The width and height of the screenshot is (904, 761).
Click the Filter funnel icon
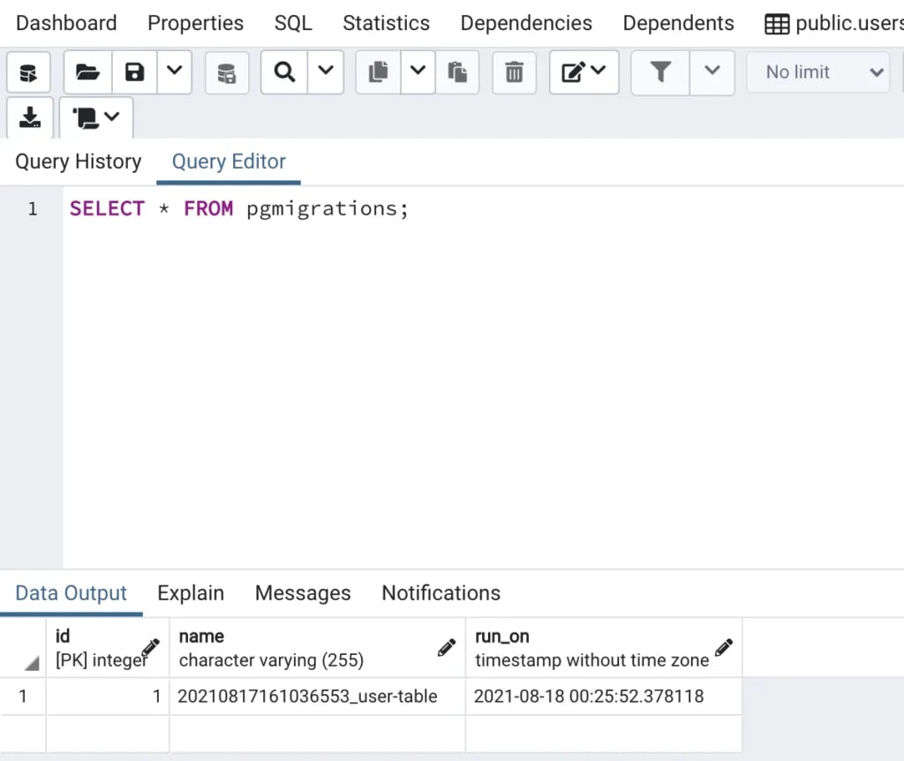click(x=660, y=72)
